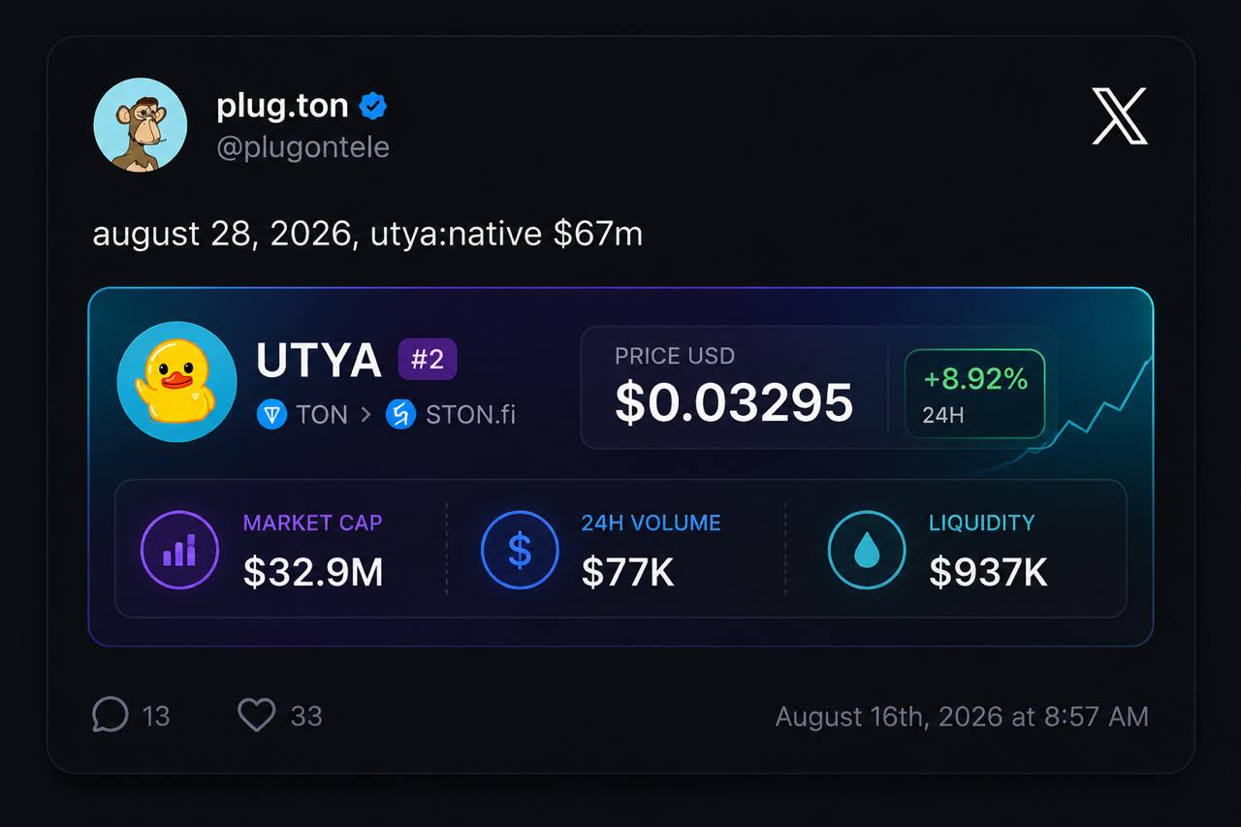Viewport: 1241px width, 827px height.
Task: Click the plug.ton display name
Action: click(x=282, y=105)
